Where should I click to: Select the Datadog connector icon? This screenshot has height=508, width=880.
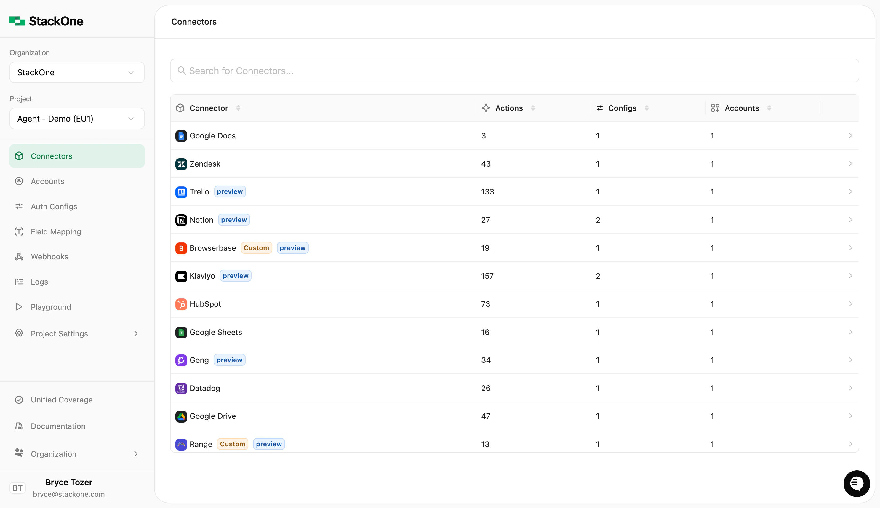(181, 388)
